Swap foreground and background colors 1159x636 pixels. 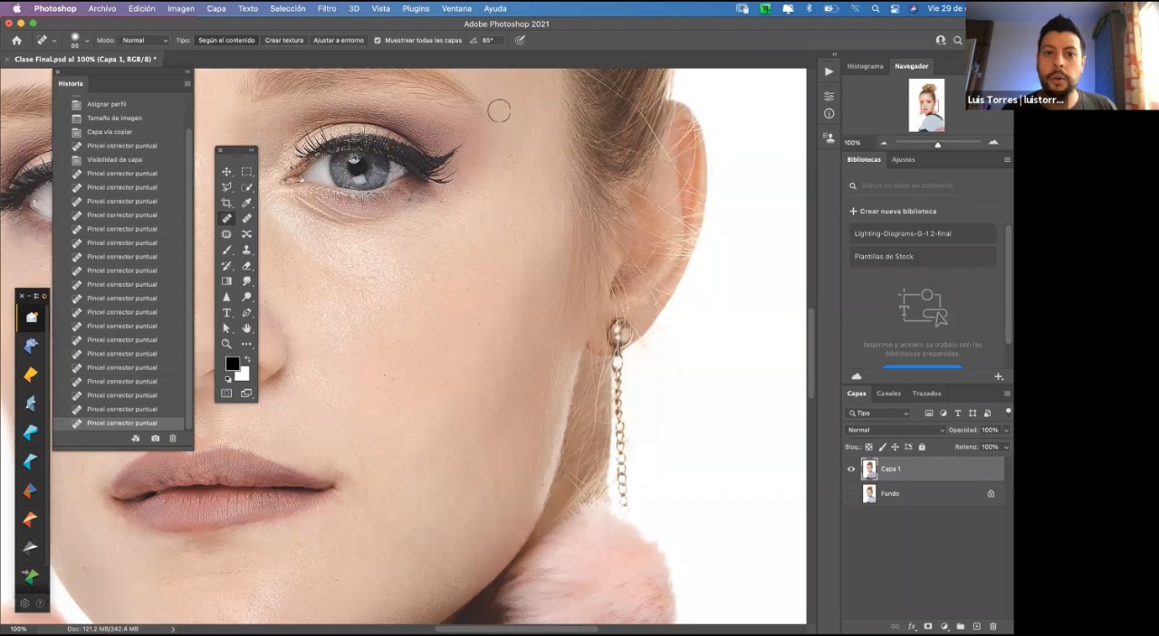pyautogui.click(x=246, y=359)
